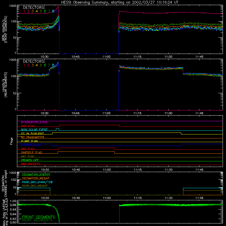Click 11:00 time tick under front segments plot
This screenshot has width=226, height=226.
coord(107,57)
